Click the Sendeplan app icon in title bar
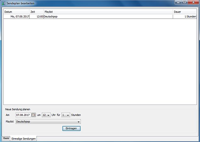 (x=3, y=3)
